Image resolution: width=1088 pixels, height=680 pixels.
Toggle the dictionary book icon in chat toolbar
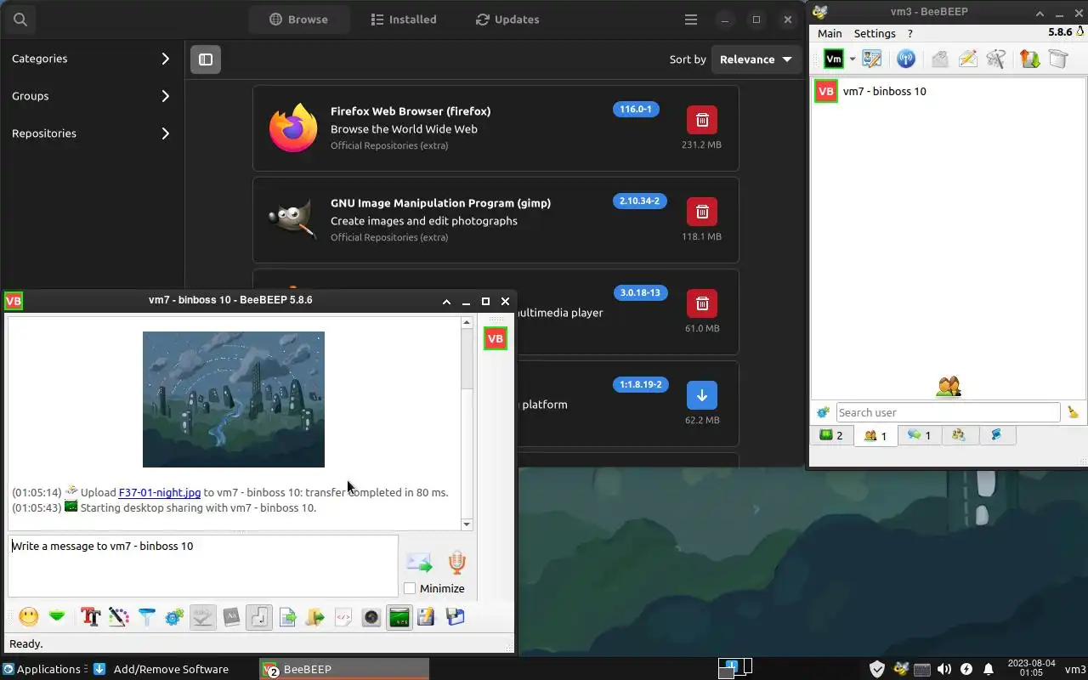click(x=231, y=616)
